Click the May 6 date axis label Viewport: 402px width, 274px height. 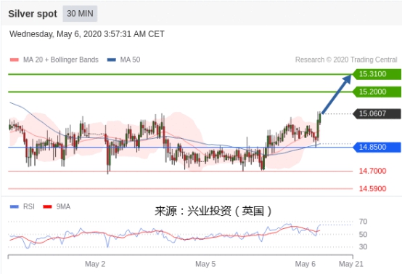pyautogui.click(x=305, y=264)
